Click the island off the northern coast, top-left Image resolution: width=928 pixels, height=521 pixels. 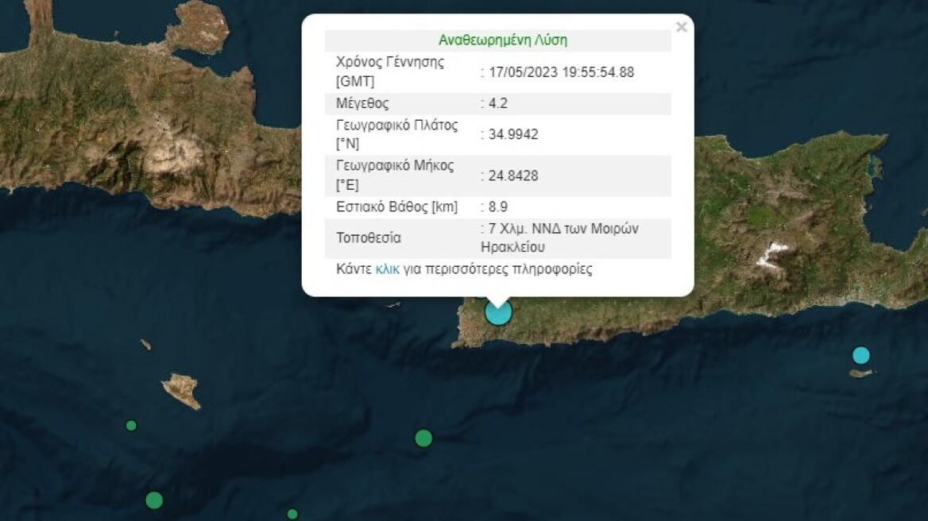pos(197,26)
